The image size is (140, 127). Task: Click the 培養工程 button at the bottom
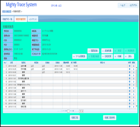pos(75,118)
